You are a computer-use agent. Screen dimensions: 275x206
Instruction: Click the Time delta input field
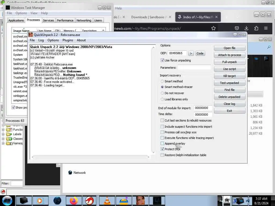(203, 114)
